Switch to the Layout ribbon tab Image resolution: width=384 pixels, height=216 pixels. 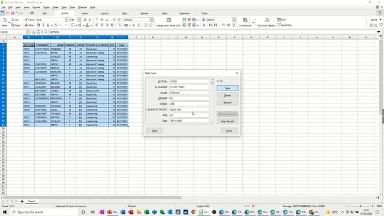104,13
